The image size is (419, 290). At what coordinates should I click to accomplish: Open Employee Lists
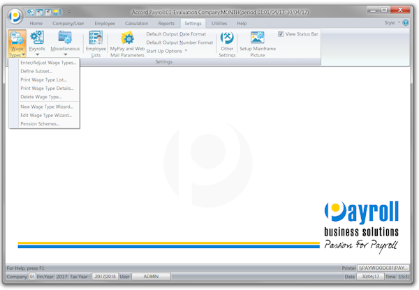point(96,44)
